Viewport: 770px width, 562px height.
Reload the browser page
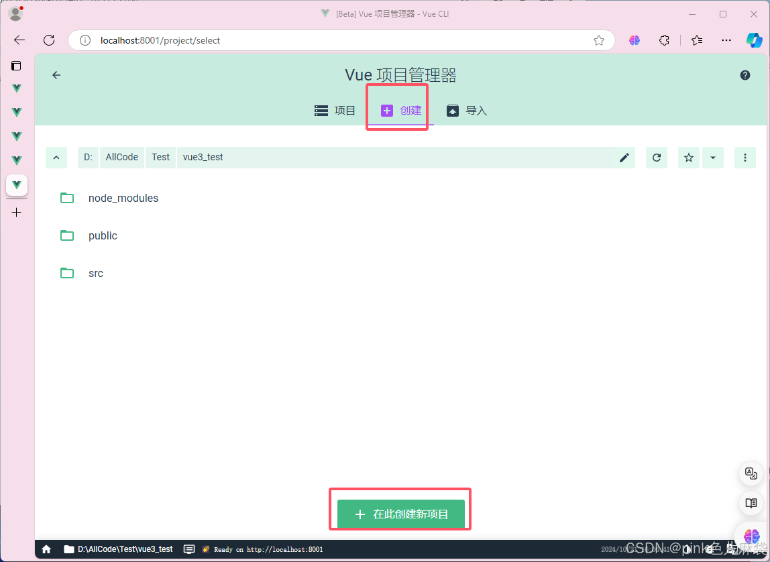click(49, 40)
